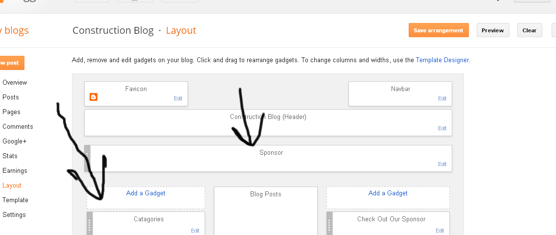The image size is (556, 235).
Task: Edit the Favicon gadget
Action: coord(178,98)
